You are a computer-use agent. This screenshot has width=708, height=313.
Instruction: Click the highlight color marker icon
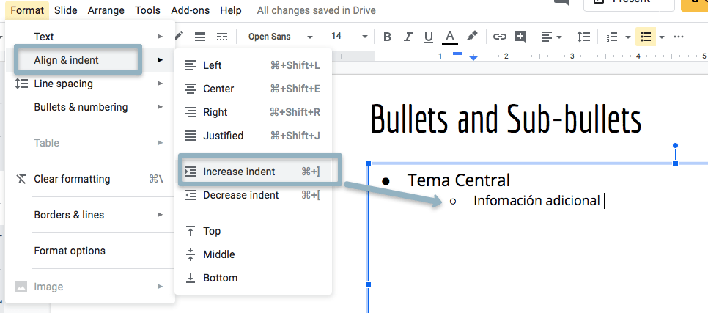coord(473,37)
